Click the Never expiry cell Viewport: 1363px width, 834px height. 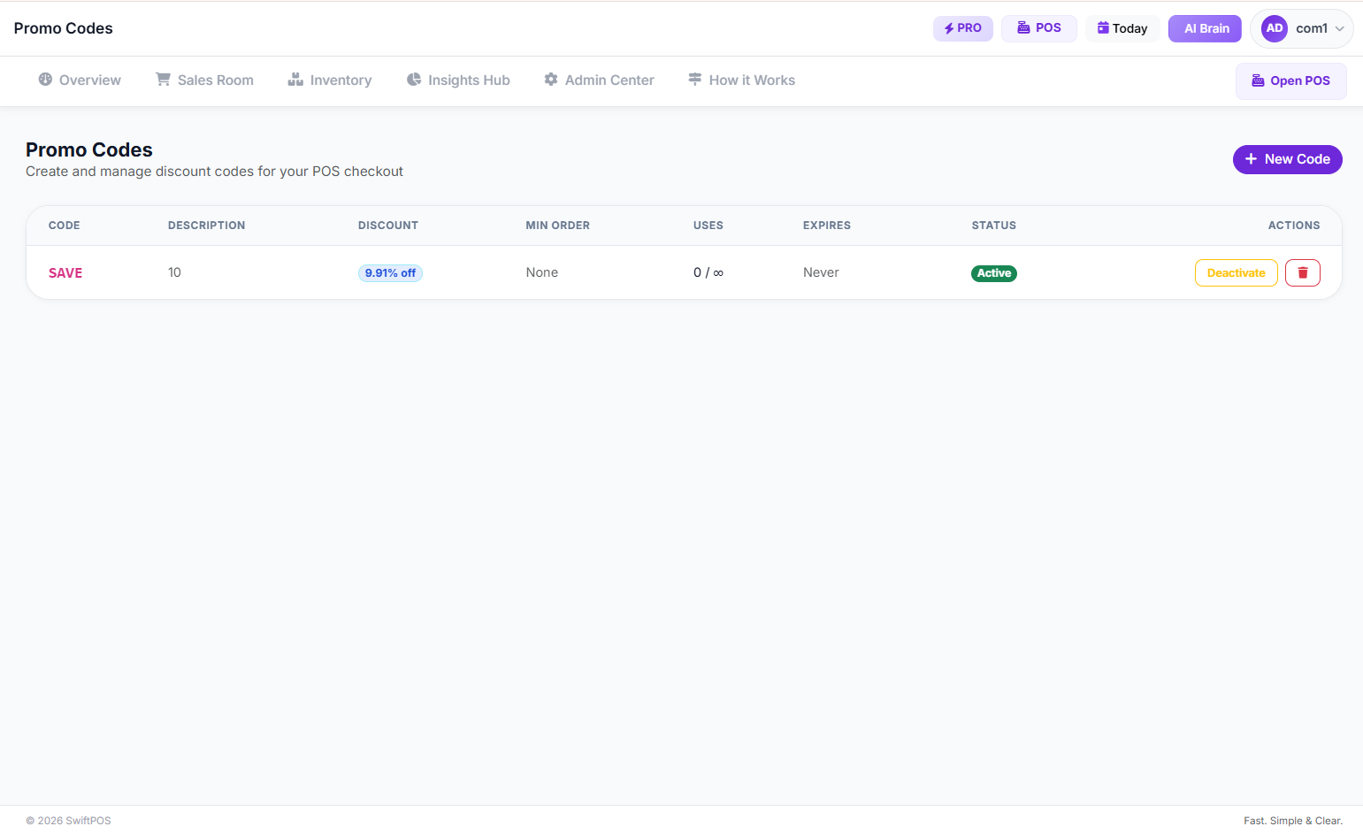pos(821,272)
